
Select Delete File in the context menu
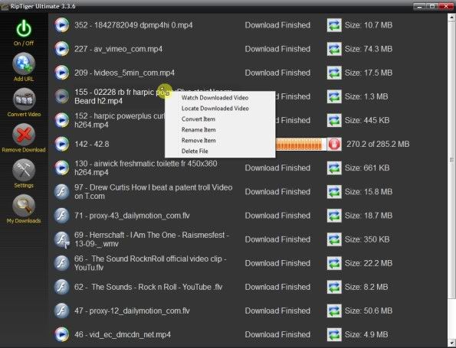click(220, 151)
